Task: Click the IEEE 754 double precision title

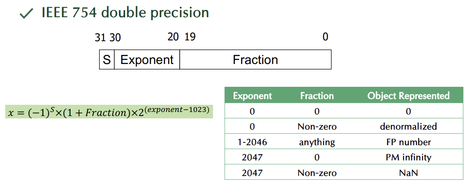Action: point(125,13)
